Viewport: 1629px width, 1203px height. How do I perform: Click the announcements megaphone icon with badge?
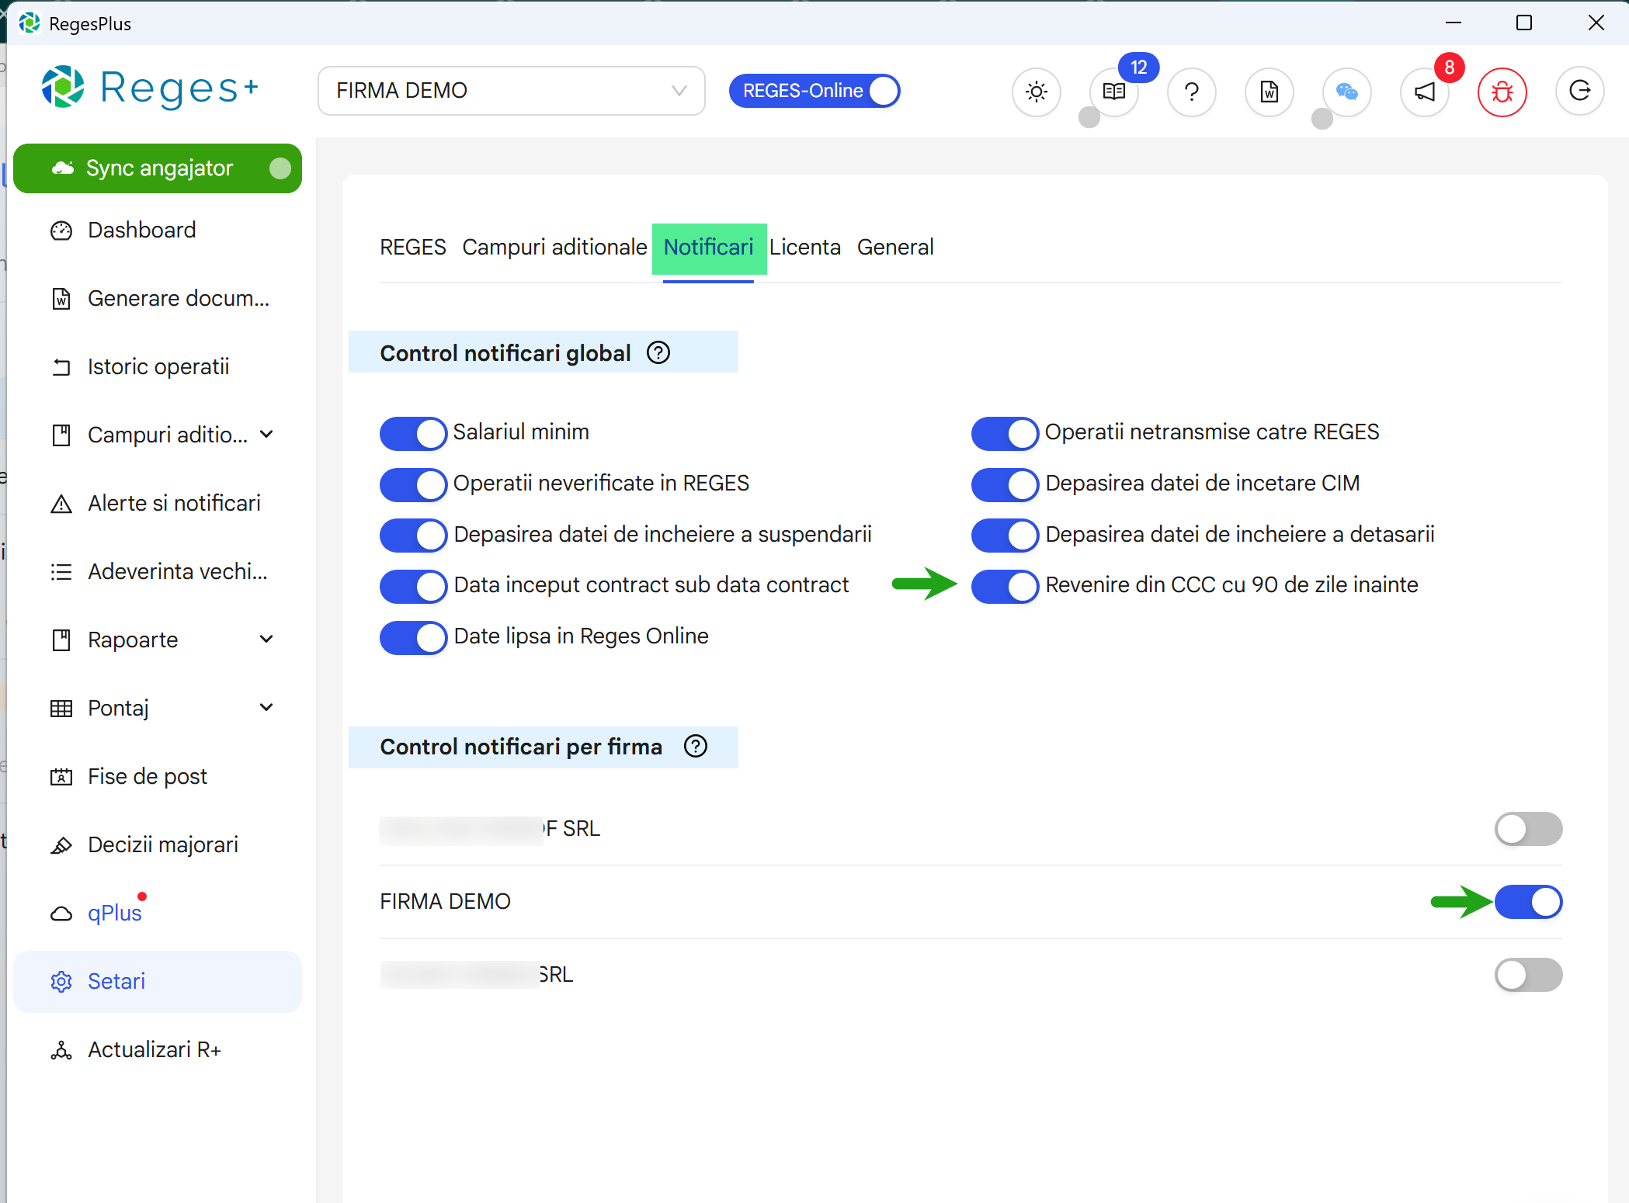pyautogui.click(x=1424, y=92)
